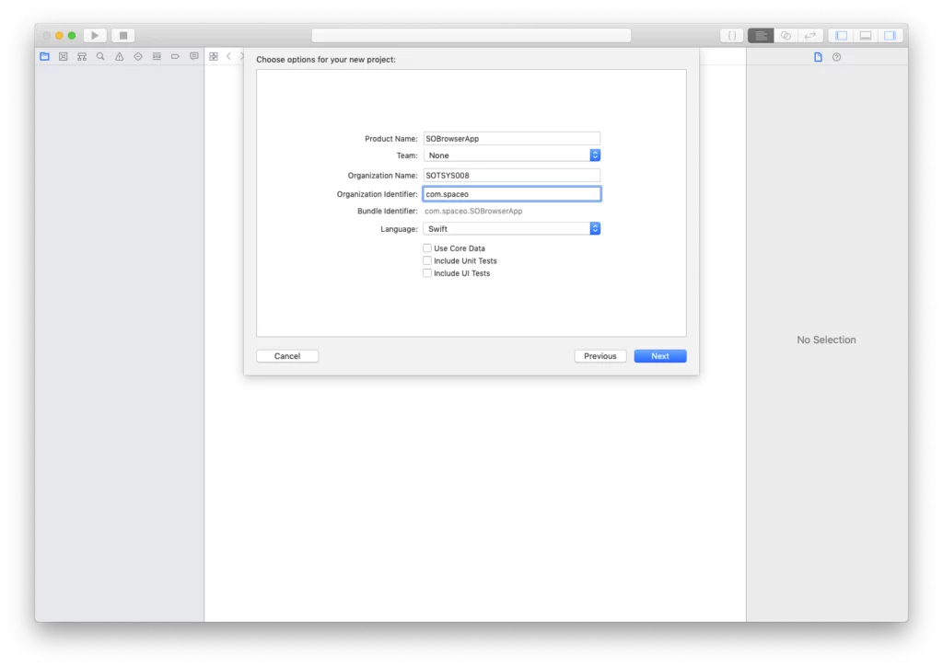
Task: Expand the Test navigator diamond icon
Action: (137, 56)
